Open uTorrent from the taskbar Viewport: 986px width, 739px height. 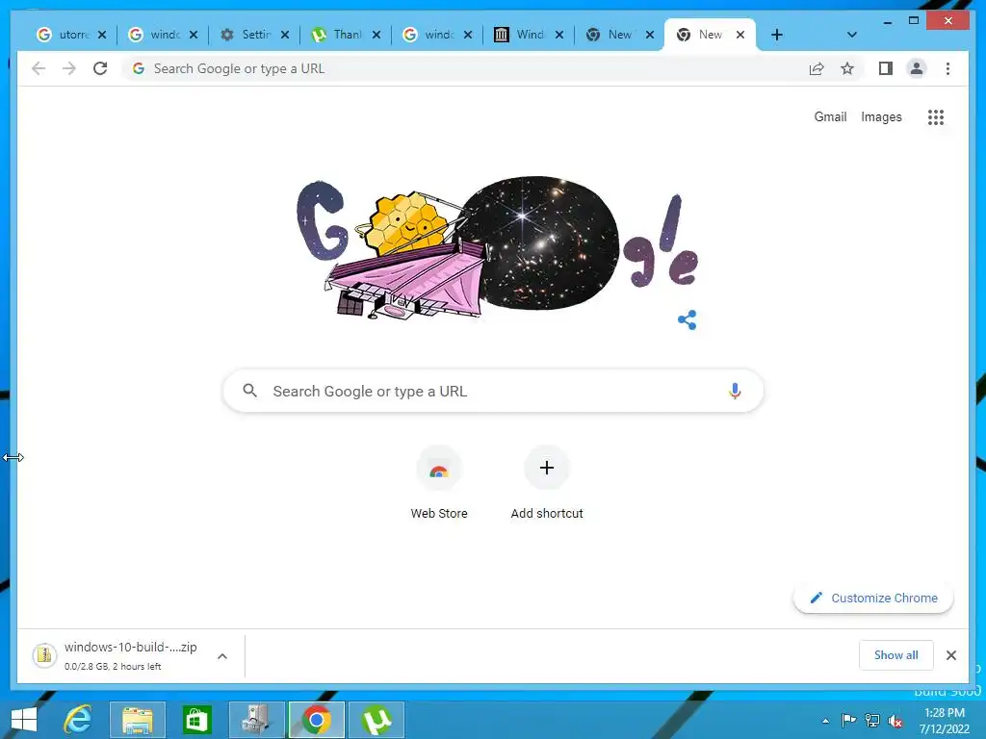coord(376,720)
